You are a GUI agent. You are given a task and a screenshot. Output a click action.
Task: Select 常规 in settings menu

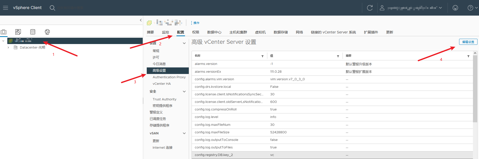156,51
